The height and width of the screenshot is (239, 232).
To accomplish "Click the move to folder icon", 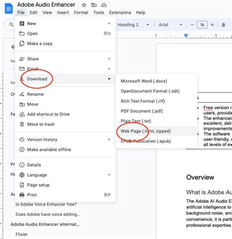I will pos(94,5).
